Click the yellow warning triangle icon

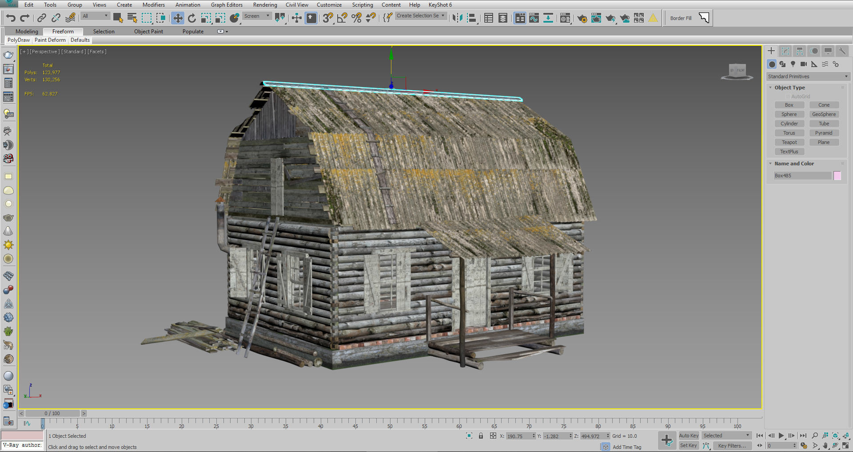tap(653, 18)
